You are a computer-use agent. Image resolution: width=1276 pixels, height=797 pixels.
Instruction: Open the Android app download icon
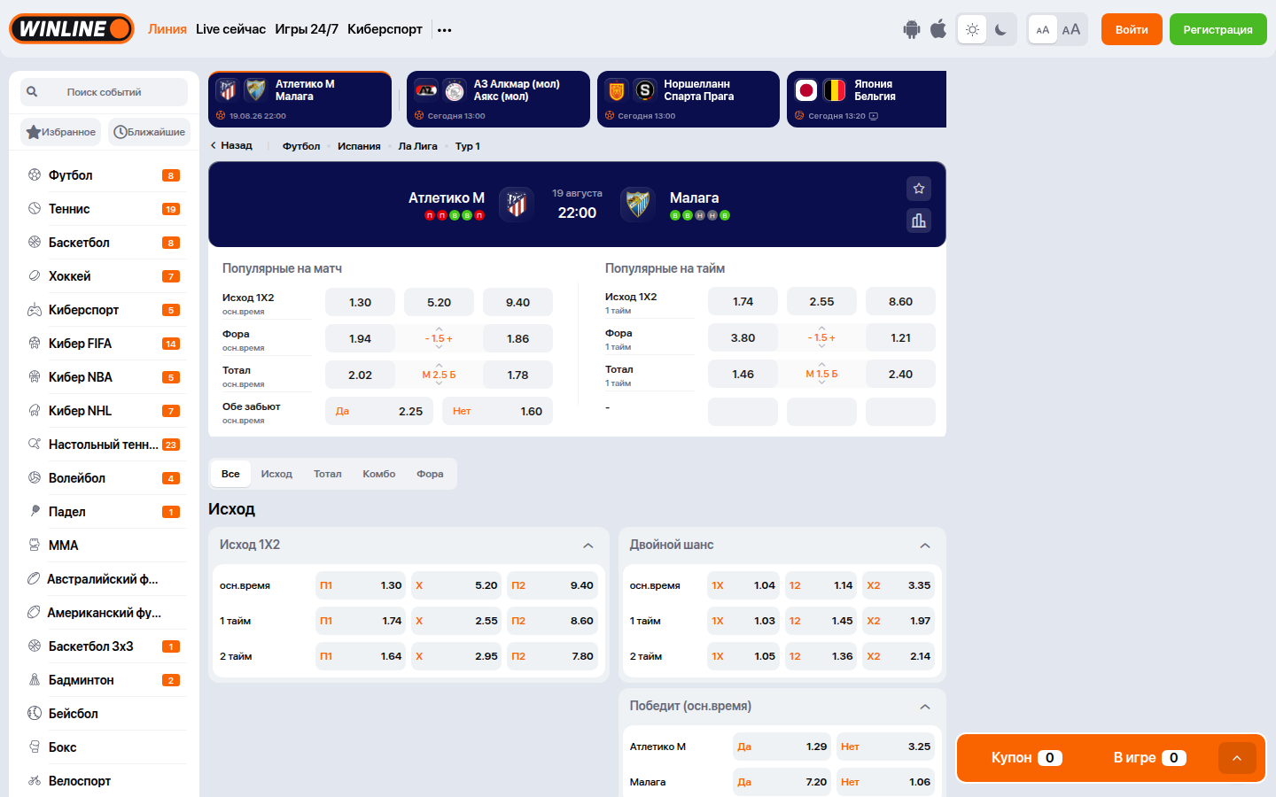[912, 29]
